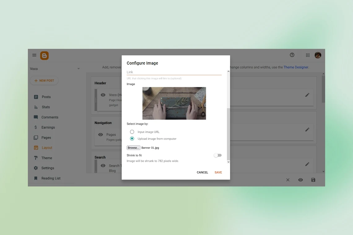Select Upload image from computer option
This screenshot has width=353, height=235.
click(x=132, y=139)
